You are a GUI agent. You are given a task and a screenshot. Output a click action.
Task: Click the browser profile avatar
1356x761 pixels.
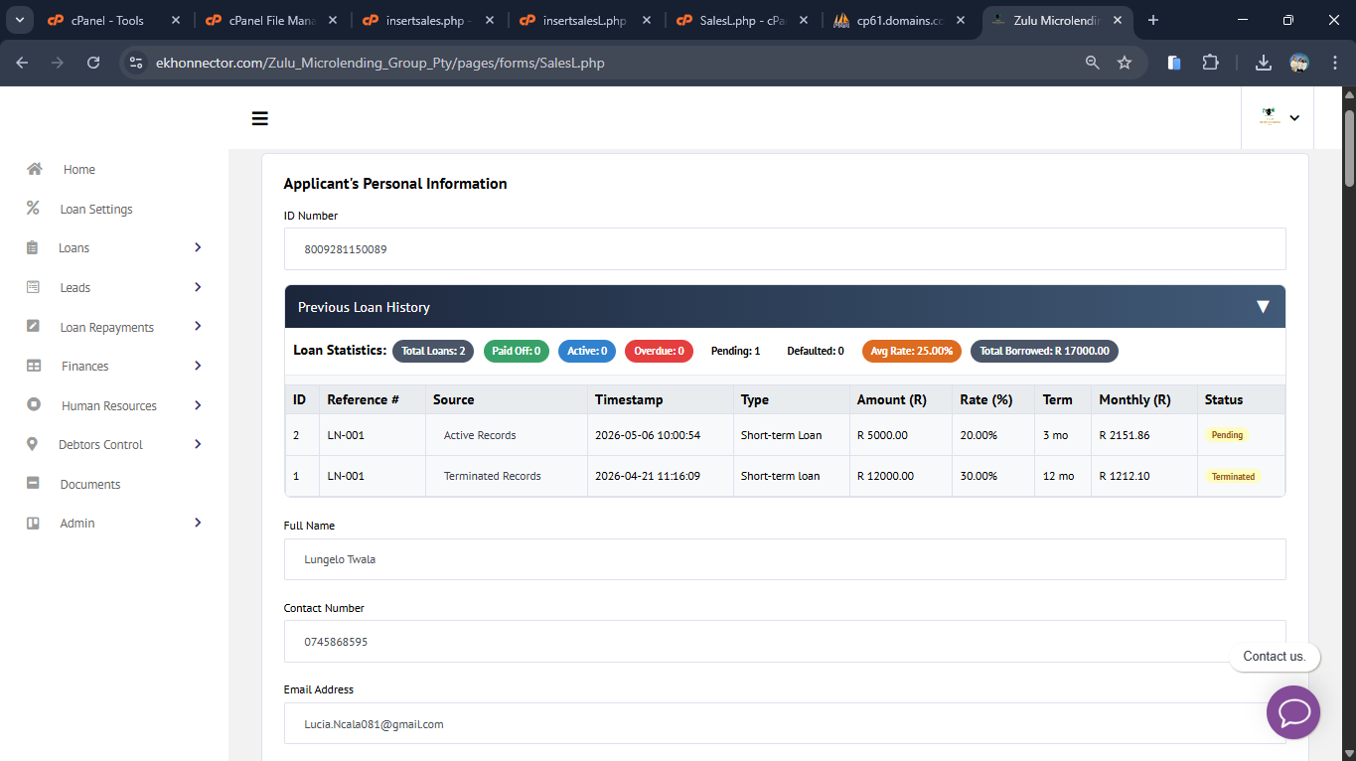pyautogui.click(x=1299, y=63)
